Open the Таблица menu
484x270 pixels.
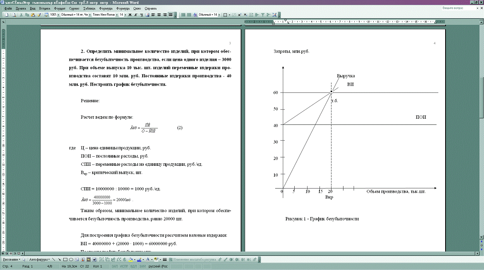(88, 8)
